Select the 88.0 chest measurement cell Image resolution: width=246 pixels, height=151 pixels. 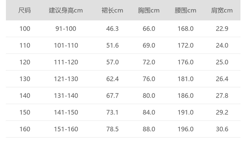click(x=149, y=129)
